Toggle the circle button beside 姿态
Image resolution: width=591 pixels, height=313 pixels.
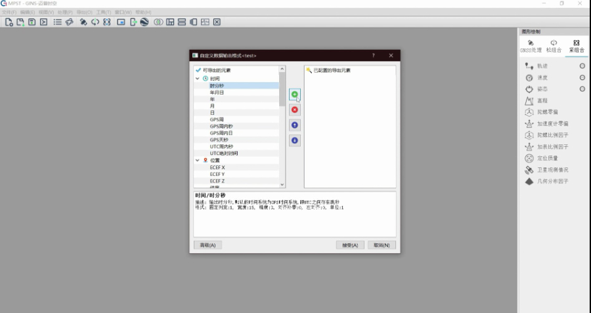(582, 89)
